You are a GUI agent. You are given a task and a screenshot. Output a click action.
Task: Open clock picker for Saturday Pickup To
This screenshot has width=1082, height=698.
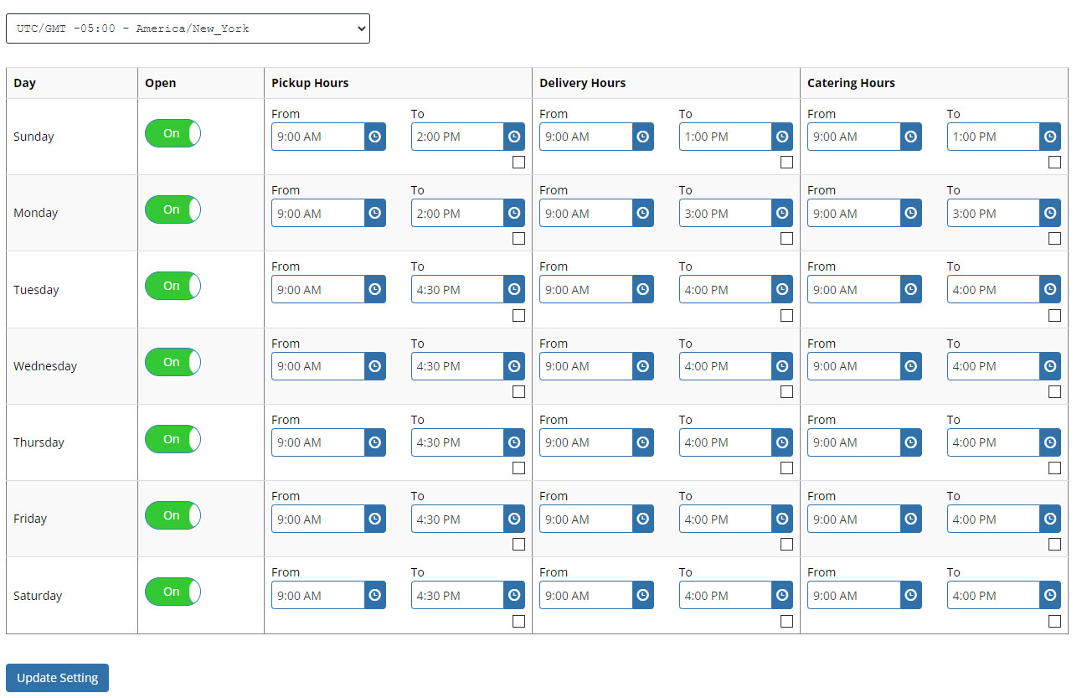[514, 596]
